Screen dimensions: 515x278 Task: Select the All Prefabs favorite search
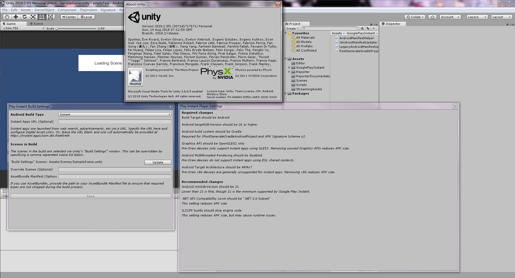[304, 46]
